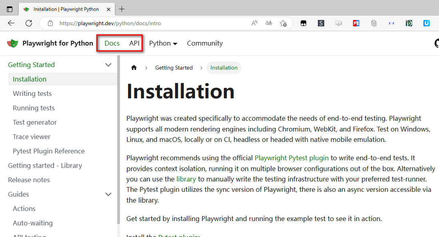
Task: Click the site lock icon
Action: click(x=50, y=23)
